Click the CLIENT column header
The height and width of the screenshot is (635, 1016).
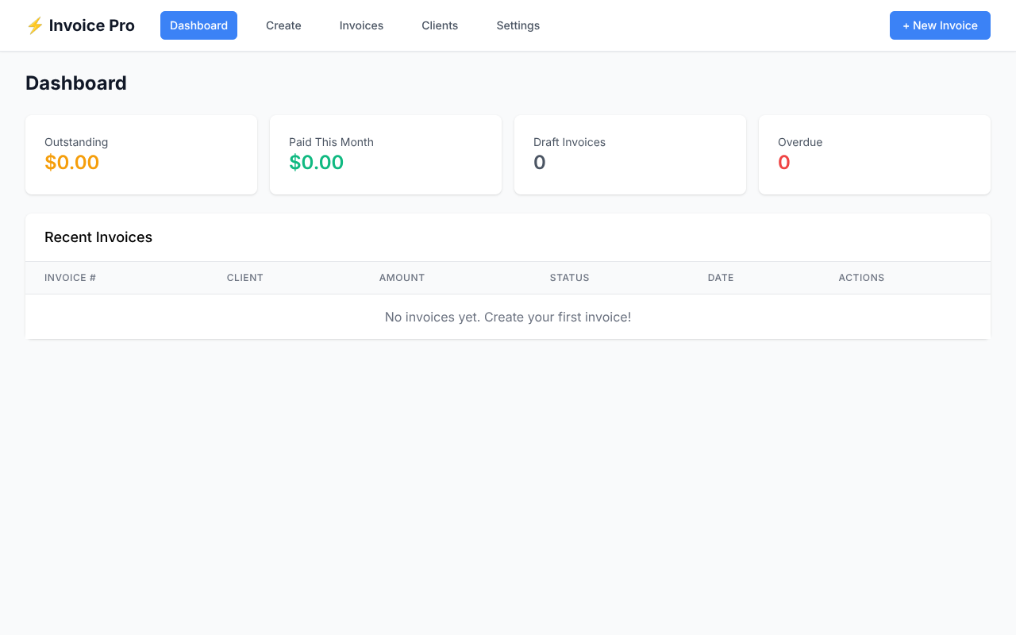(245, 278)
